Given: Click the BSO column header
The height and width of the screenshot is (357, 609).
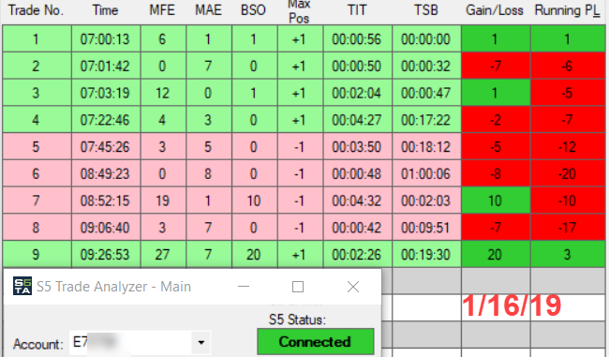Looking at the screenshot, I should click(253, 10).
